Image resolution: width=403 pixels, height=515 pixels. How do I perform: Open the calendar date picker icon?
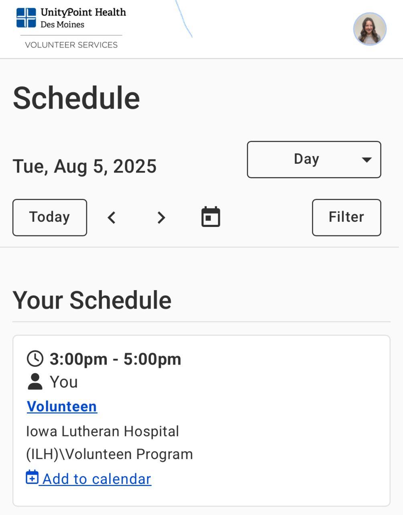211,217
